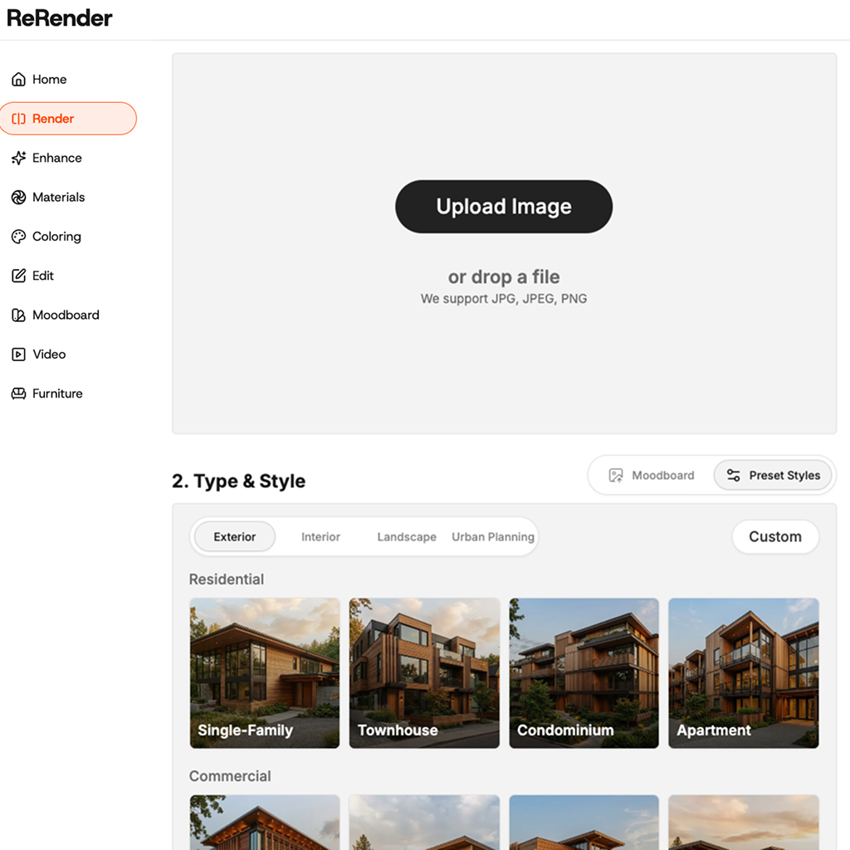This screenshot has width=850, height=850.
Task: Click the 'or drop a file' text
Action: point(504,277)
